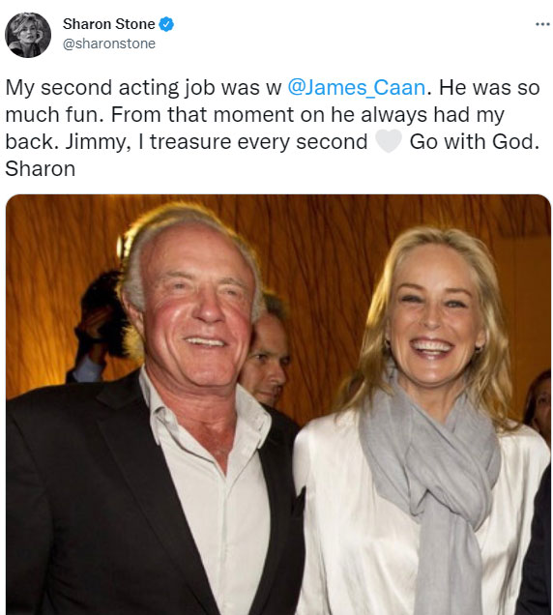The width and height of the screenshot is (553, 615).
Task: Click the text 'much fun. From that moment'
Action: tap(150, 114)
